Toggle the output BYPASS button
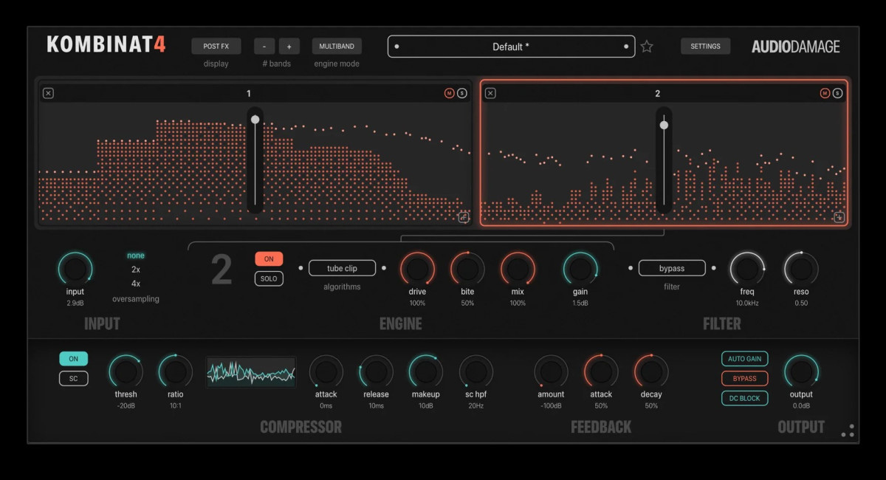The height and width of the screenshot is (480, 886). click(x=744, y=378)
